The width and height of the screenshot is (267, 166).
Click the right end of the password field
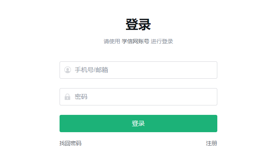(209, 97)
